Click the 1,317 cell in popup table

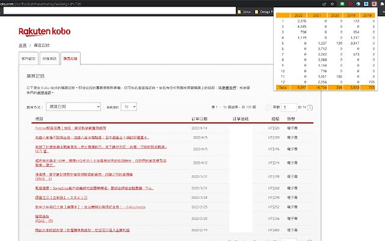pos(355,37)
